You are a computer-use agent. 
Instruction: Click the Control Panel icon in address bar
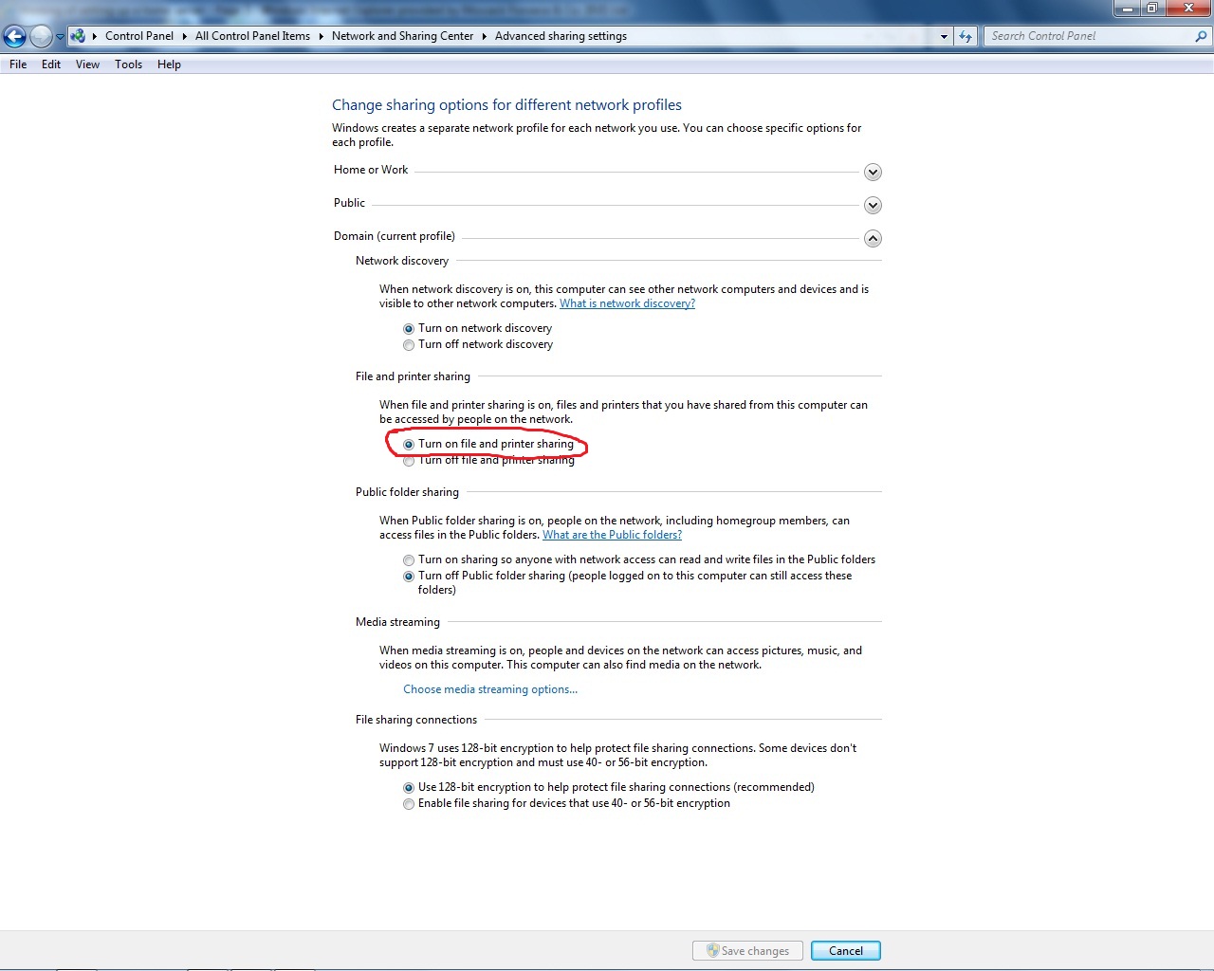78,36
